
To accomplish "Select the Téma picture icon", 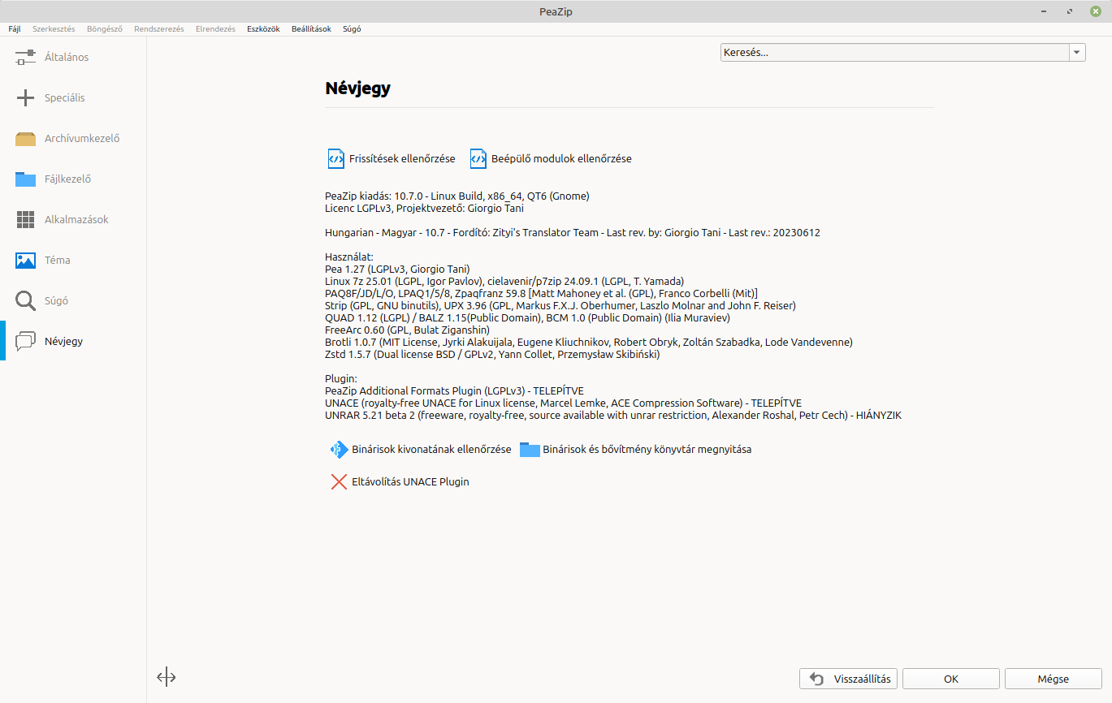I will point(26,261).
